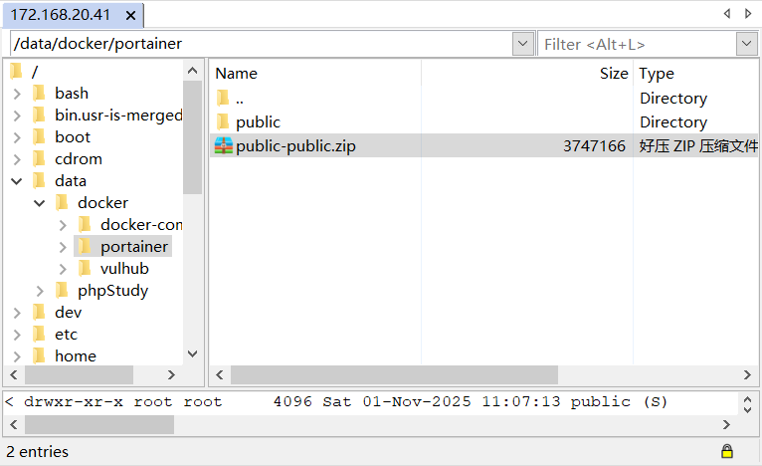
Task: Close the 172.168.20.41 tab
Action: (130, 16)
